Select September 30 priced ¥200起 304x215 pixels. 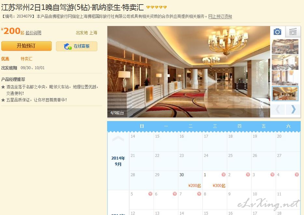click(x=190, y=180)
